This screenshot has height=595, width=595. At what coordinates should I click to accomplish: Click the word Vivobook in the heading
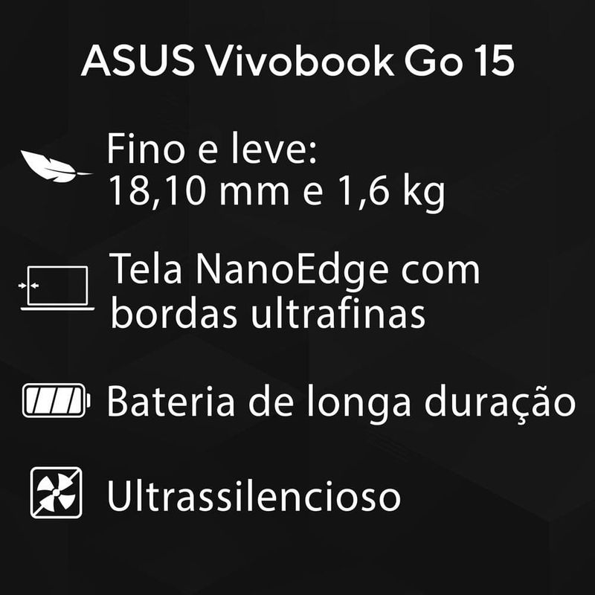[x=301, y=61]
